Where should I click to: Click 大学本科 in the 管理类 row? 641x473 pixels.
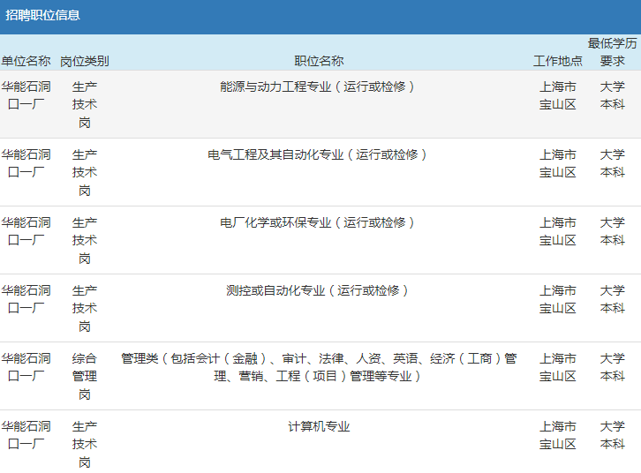(612, 367)
